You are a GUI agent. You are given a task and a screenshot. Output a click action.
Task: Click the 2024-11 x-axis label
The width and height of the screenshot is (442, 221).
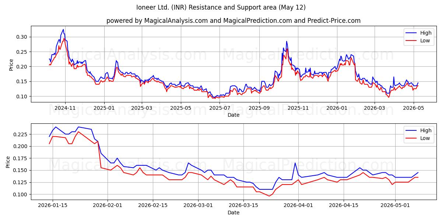tap(65, 108)
